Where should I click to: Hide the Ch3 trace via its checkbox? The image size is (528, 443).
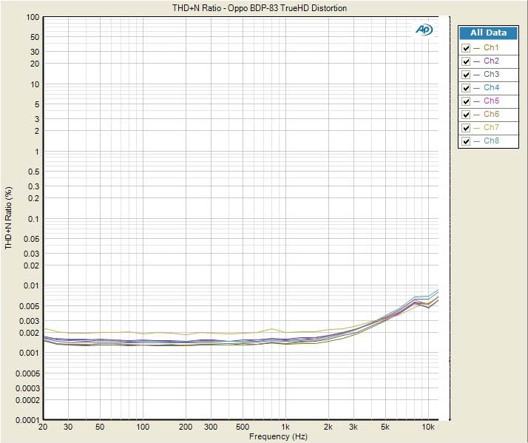[466, 75]
